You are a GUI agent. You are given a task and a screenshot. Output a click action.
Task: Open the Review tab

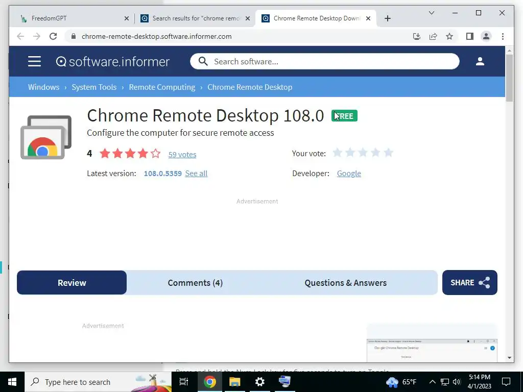point(72,283)
